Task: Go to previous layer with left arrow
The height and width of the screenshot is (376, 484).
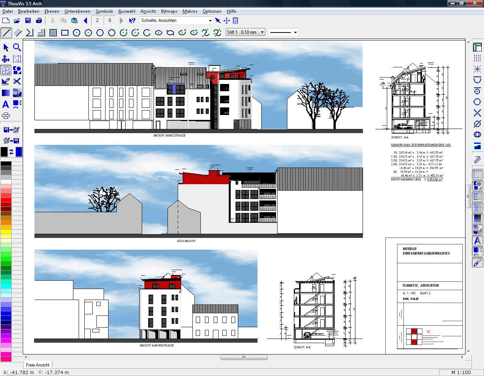Action: coord(85,20)
